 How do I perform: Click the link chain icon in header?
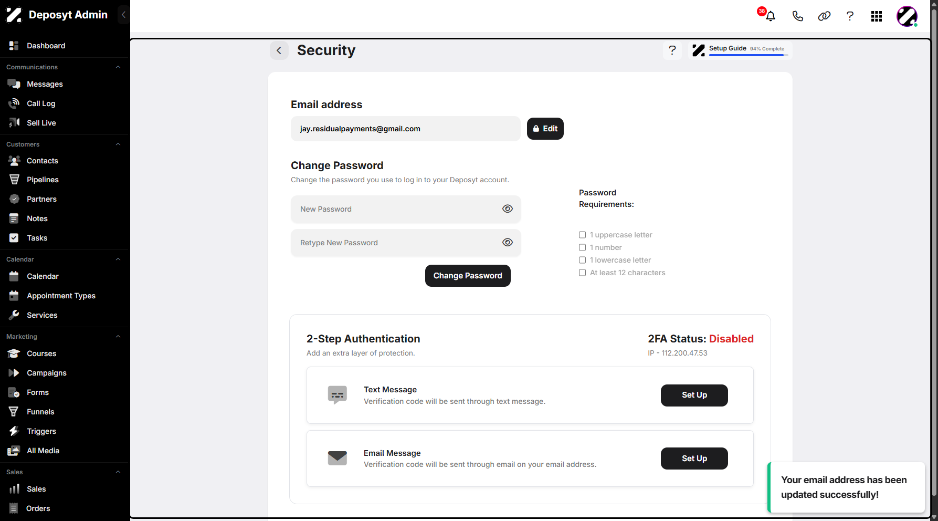824,16
